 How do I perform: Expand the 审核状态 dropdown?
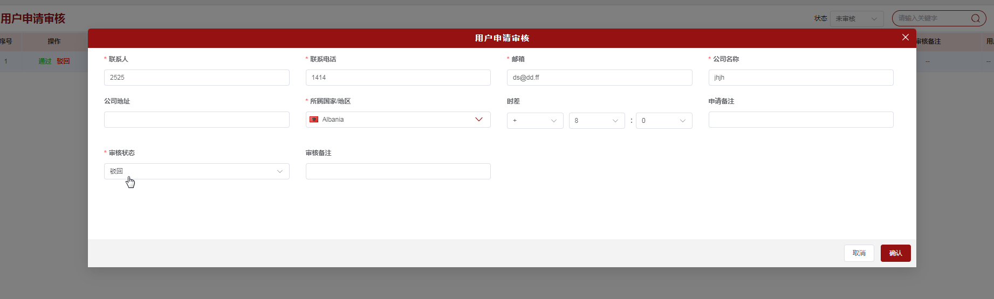point(196,171)
